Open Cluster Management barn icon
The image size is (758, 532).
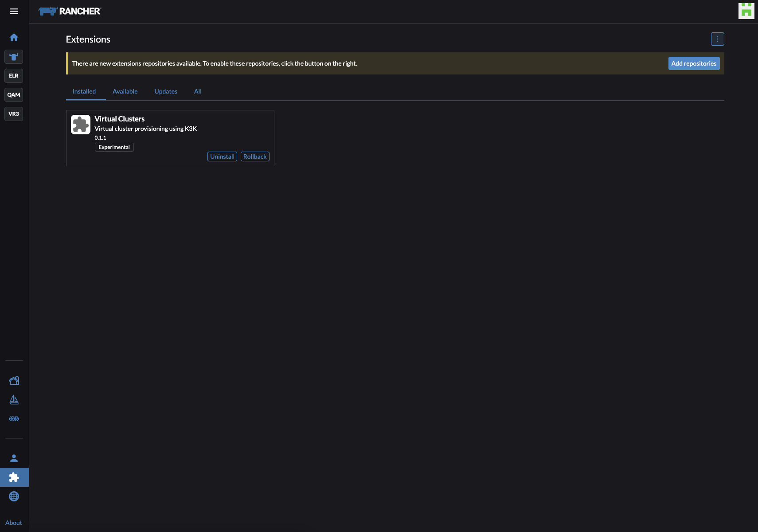(x=14, y=381)
